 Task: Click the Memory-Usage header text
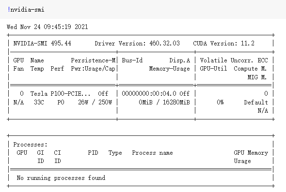click(170, 69)
